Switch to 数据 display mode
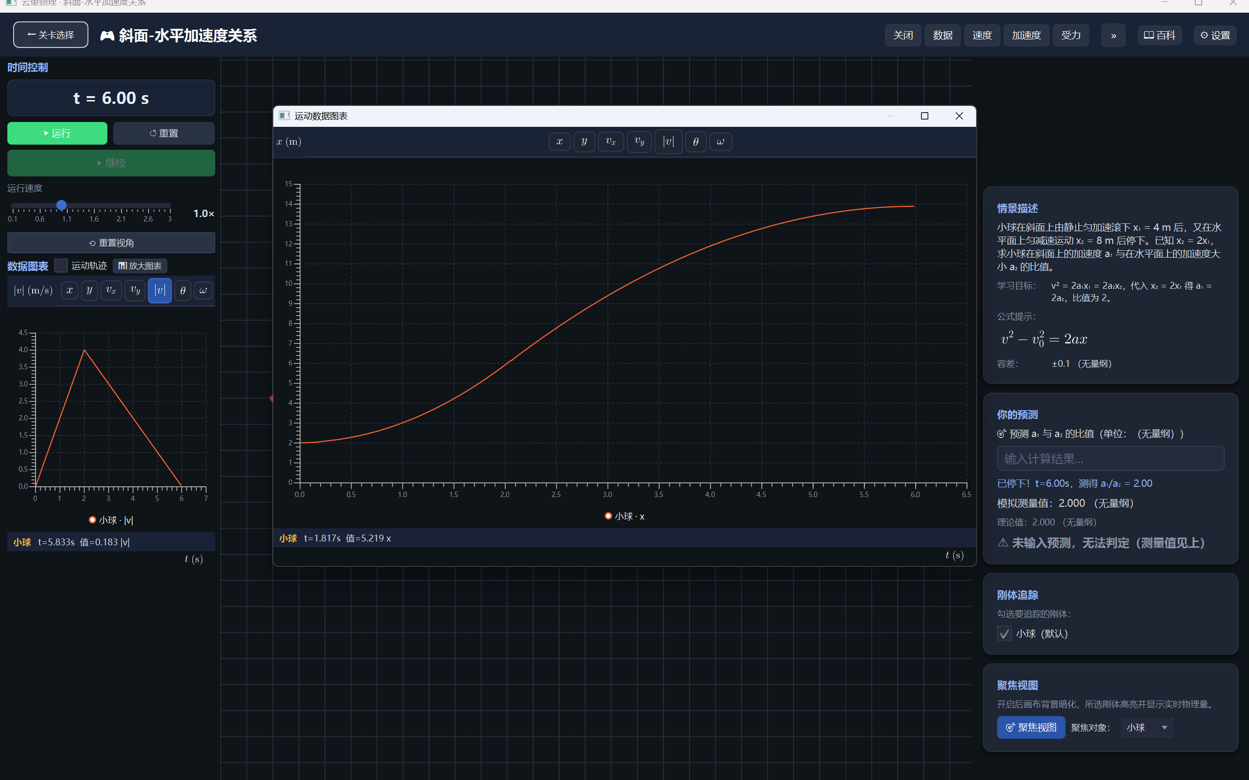 click(942, 36)
